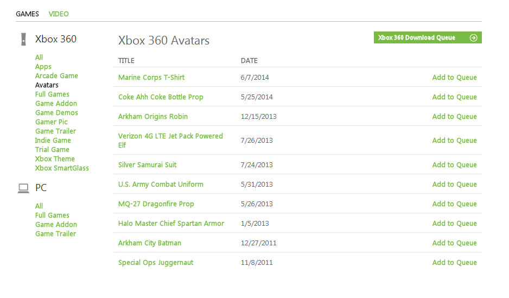Viewport: 509px width, 298px height.
Task: Click the PC laptop icon
Action: tap(23, 188)
